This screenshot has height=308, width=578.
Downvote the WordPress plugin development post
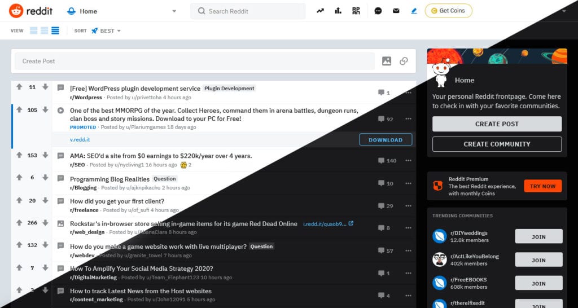[x=45, y=87]
